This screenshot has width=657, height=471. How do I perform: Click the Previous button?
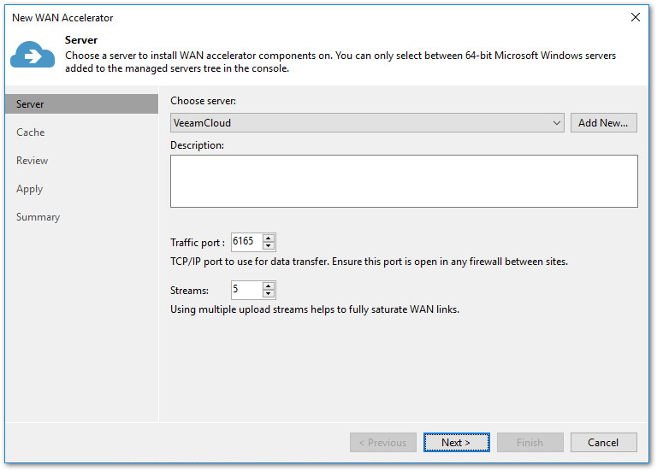point(382,443)
